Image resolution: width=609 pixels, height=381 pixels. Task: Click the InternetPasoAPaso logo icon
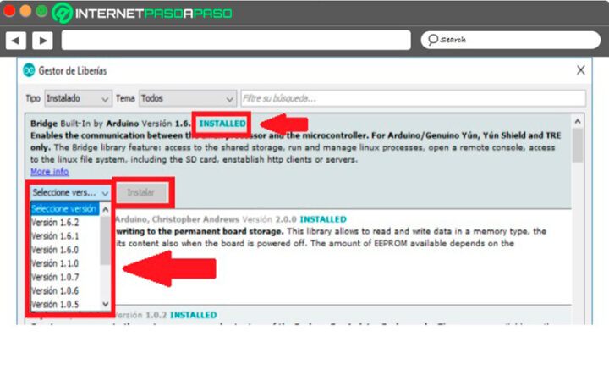click(x=63, y=14)
